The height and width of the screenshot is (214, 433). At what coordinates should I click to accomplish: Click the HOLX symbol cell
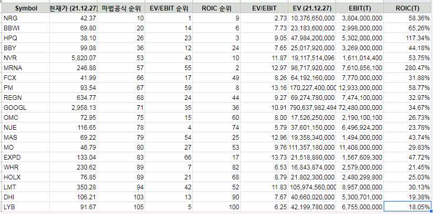26,177
